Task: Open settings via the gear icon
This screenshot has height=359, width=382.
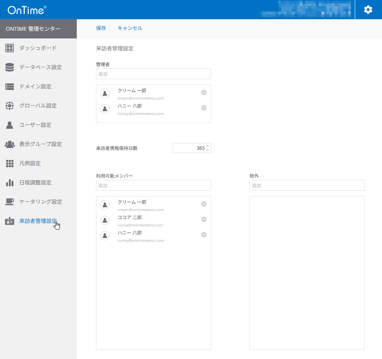Action: [368, 10]
